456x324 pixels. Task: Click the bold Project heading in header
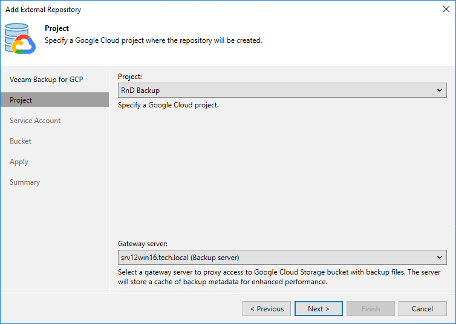point(57,28)
